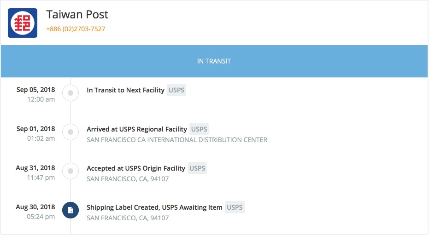Click USPS tag beside Arrived at Regional Facility
Screen dimensions: 429x235
[199, 129]
